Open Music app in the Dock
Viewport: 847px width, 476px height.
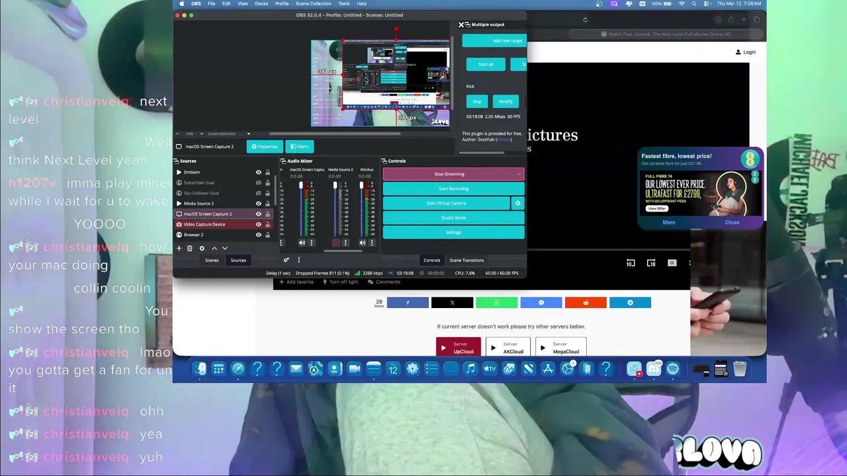470,369
